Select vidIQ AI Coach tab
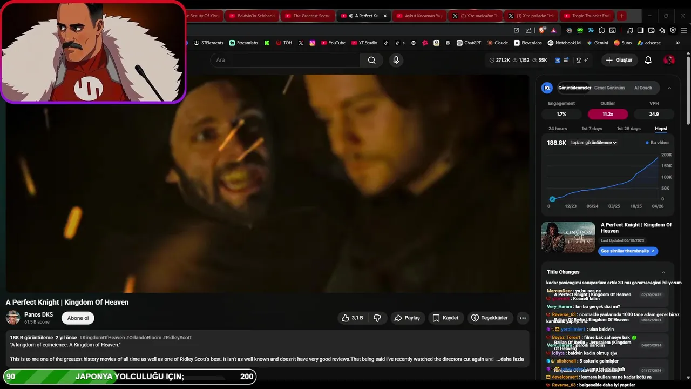 click(643, 88)
